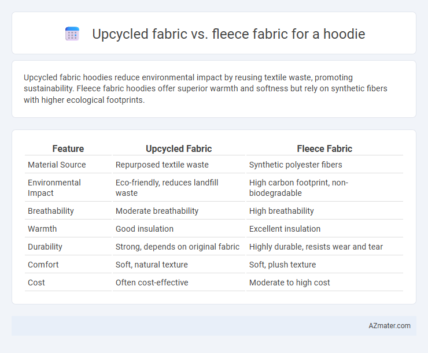Click the 'Durability' row label
428x353 pixels.
point(45,247)
